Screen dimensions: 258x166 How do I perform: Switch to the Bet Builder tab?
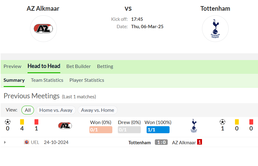click(x=79, y=66)
